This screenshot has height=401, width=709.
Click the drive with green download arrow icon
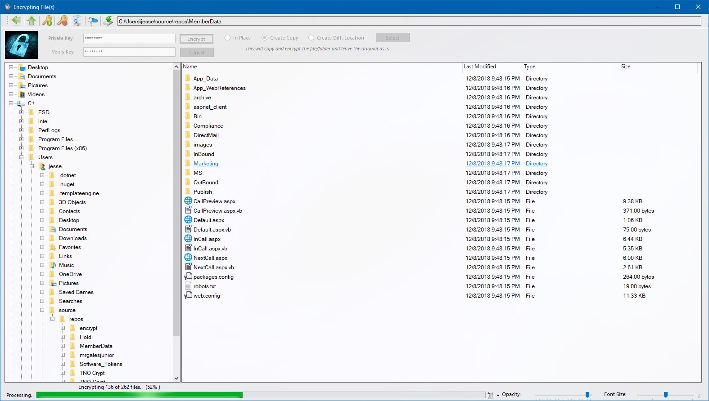pos(108,20)
